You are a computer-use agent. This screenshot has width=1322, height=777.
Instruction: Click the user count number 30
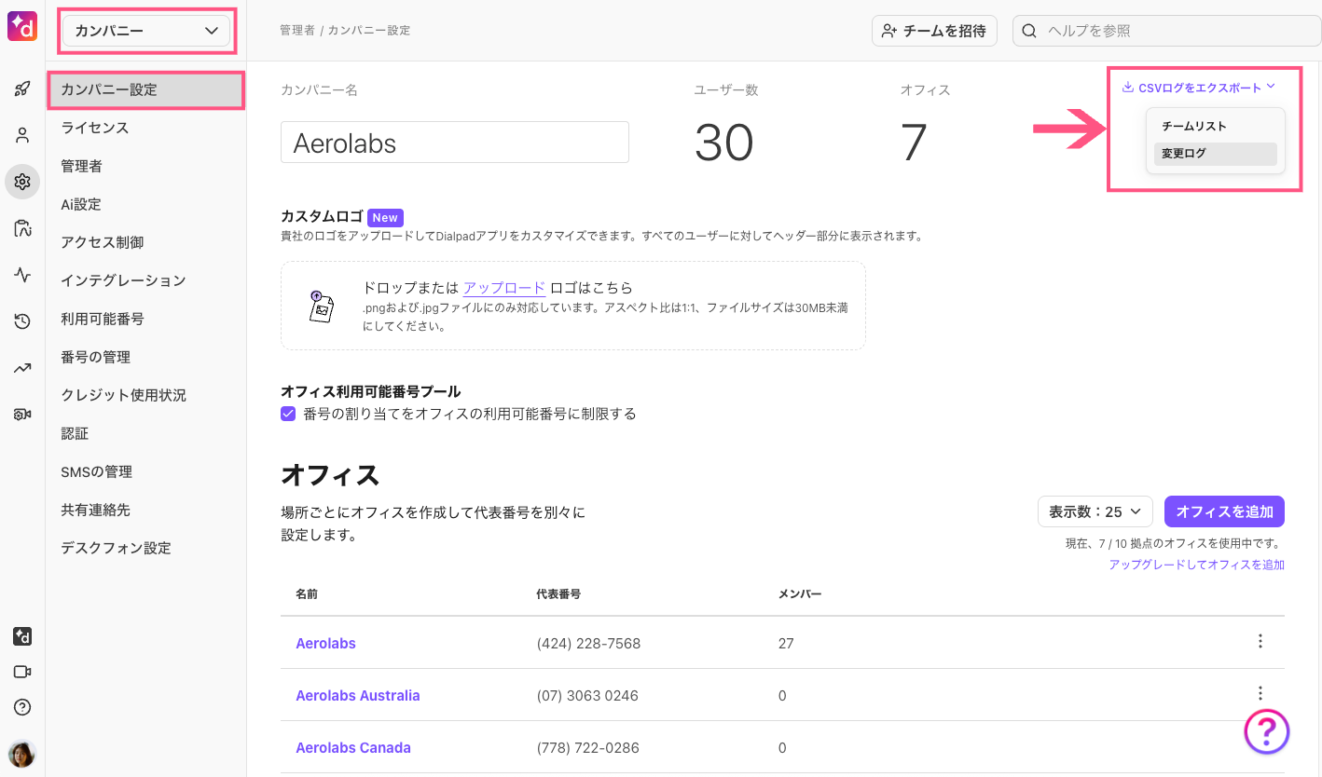pyautogui.click(x=724, y=143)
